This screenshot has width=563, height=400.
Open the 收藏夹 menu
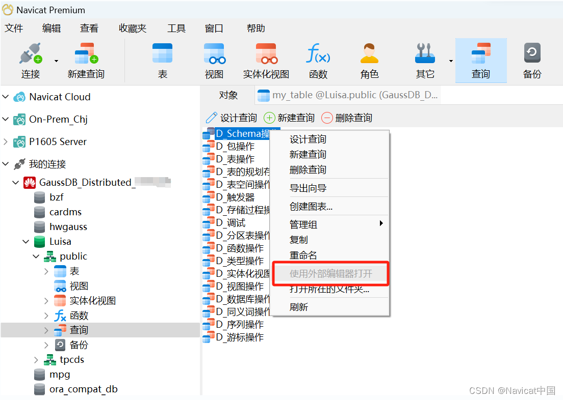pyautogui.click(x=133, y=28)
